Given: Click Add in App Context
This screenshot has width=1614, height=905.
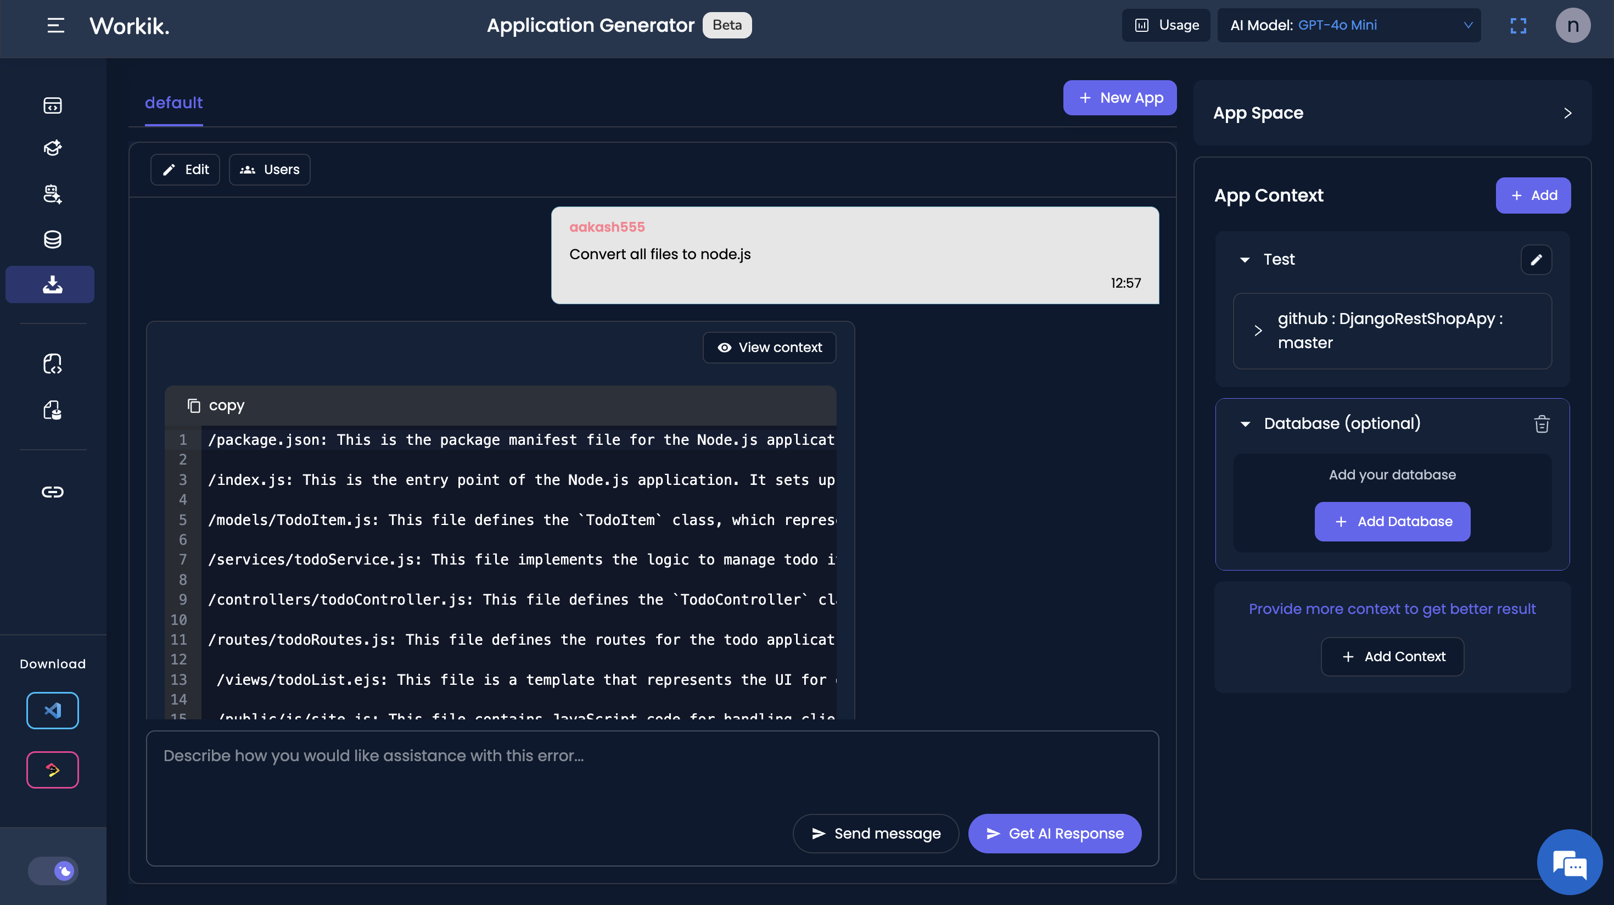Looking at the screenshot, I should click(x=1533, y=195).
